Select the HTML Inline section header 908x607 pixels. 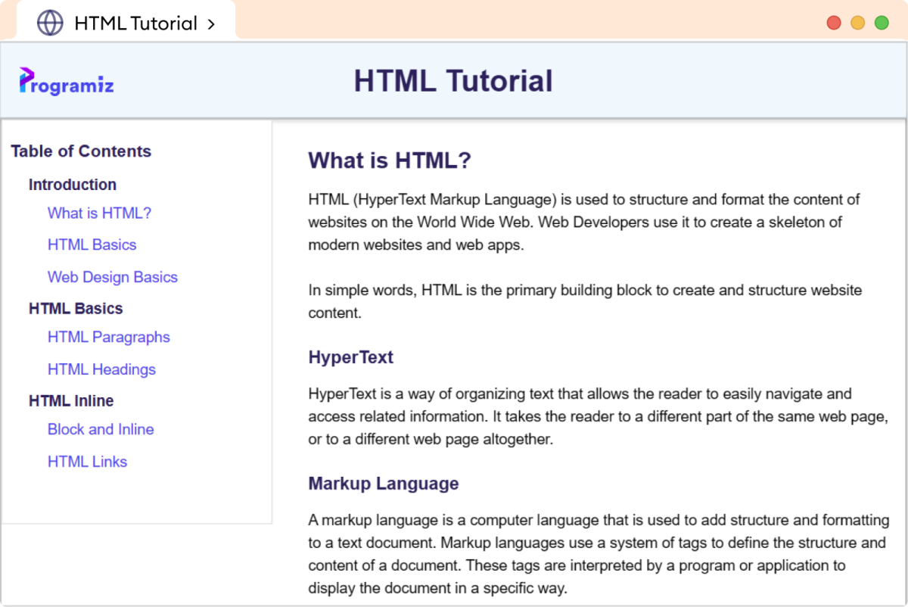70,400
